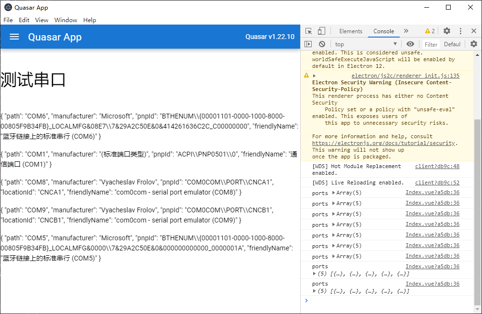
Task: Click the COM6 port entry text
Action: [150, 126]
